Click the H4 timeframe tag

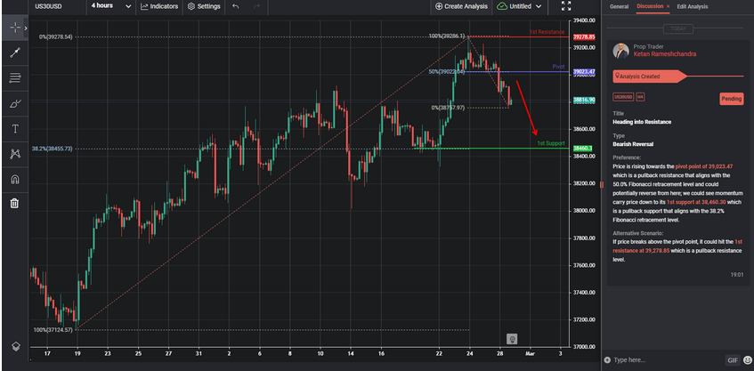point(641,97)
